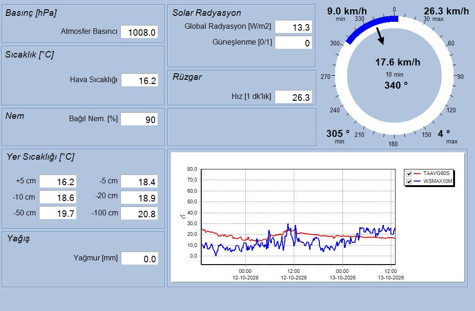Click the -100 cm ground temperature field

(139, 213)
